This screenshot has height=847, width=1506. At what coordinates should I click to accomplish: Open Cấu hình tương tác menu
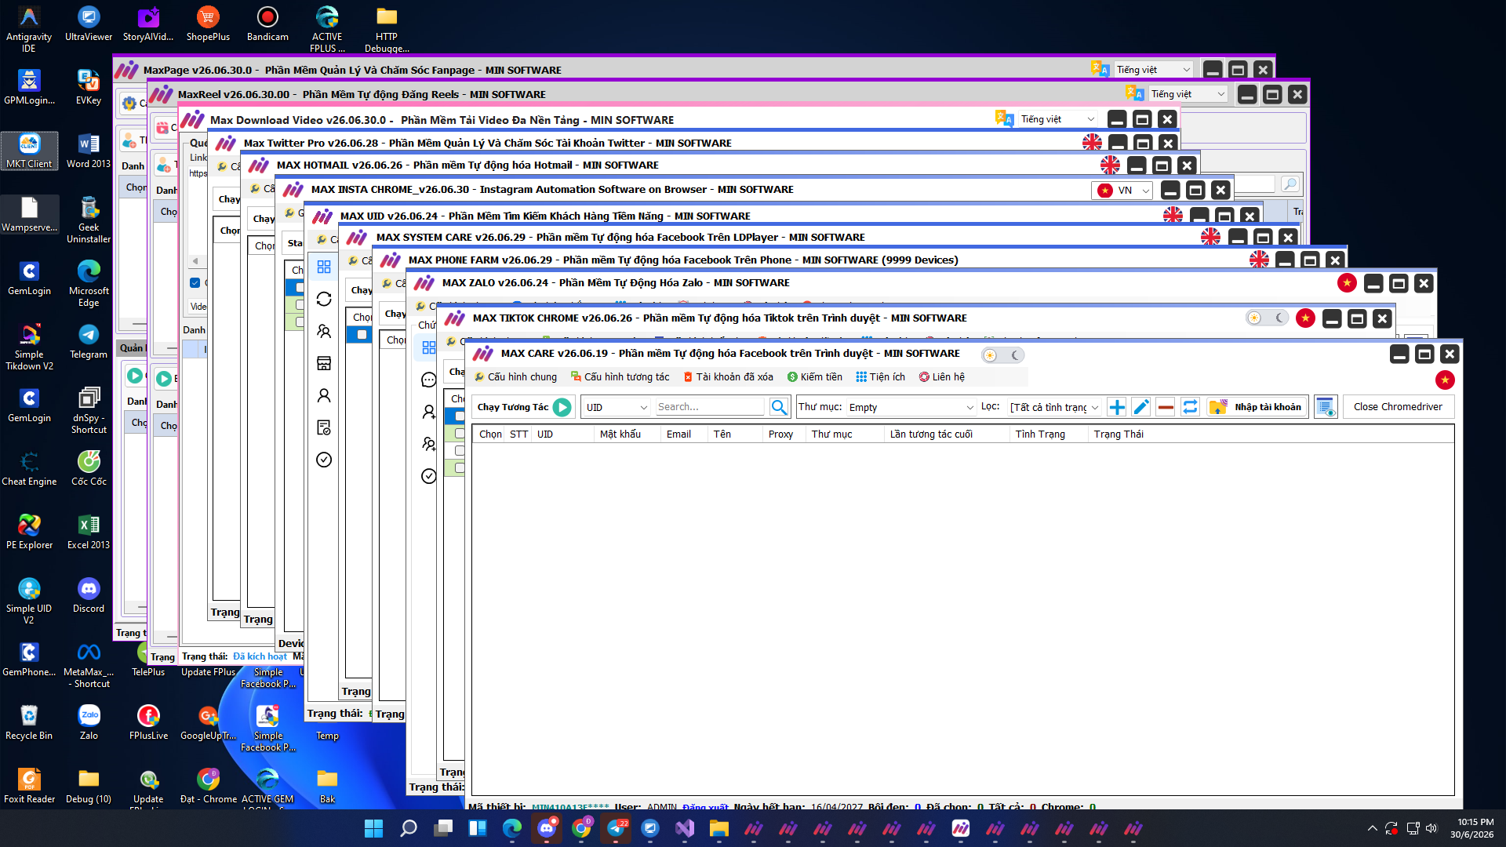tap(620, 377)
